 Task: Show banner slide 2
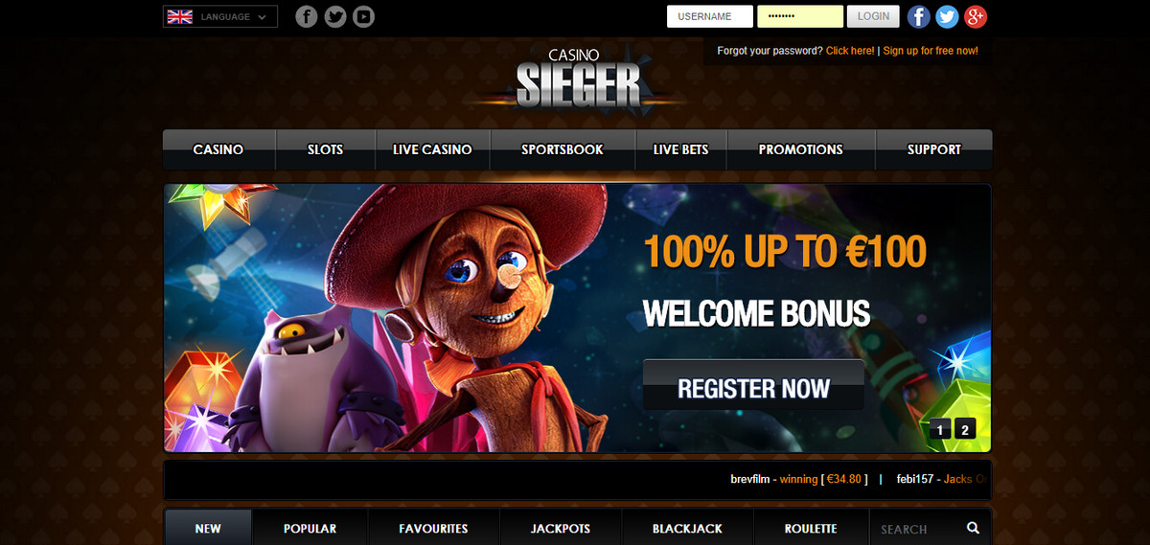coord(965,429)
